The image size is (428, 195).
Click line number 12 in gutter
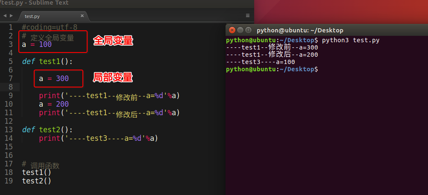click(x=9, y=121)
